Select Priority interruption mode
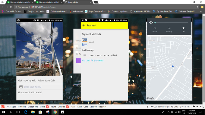205x115 pixels. (x=169, y=30)
